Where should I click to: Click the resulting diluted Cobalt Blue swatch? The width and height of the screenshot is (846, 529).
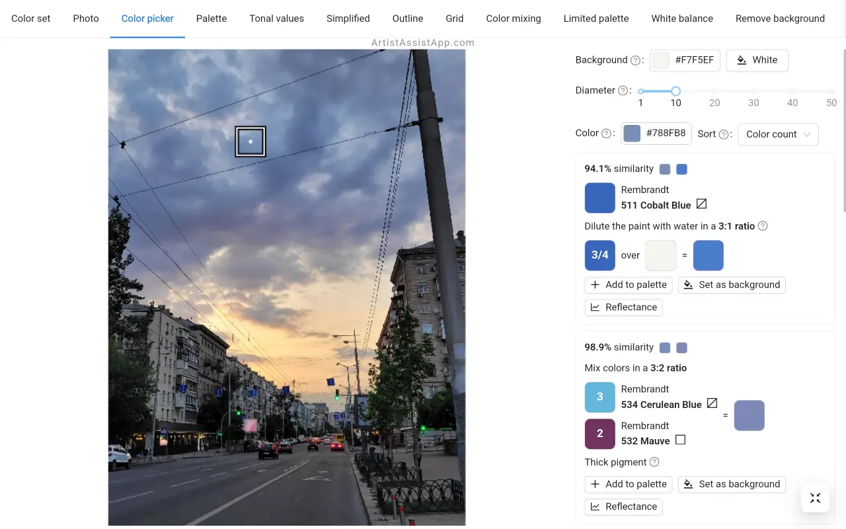pyautogui.click(x=709, y=255)
